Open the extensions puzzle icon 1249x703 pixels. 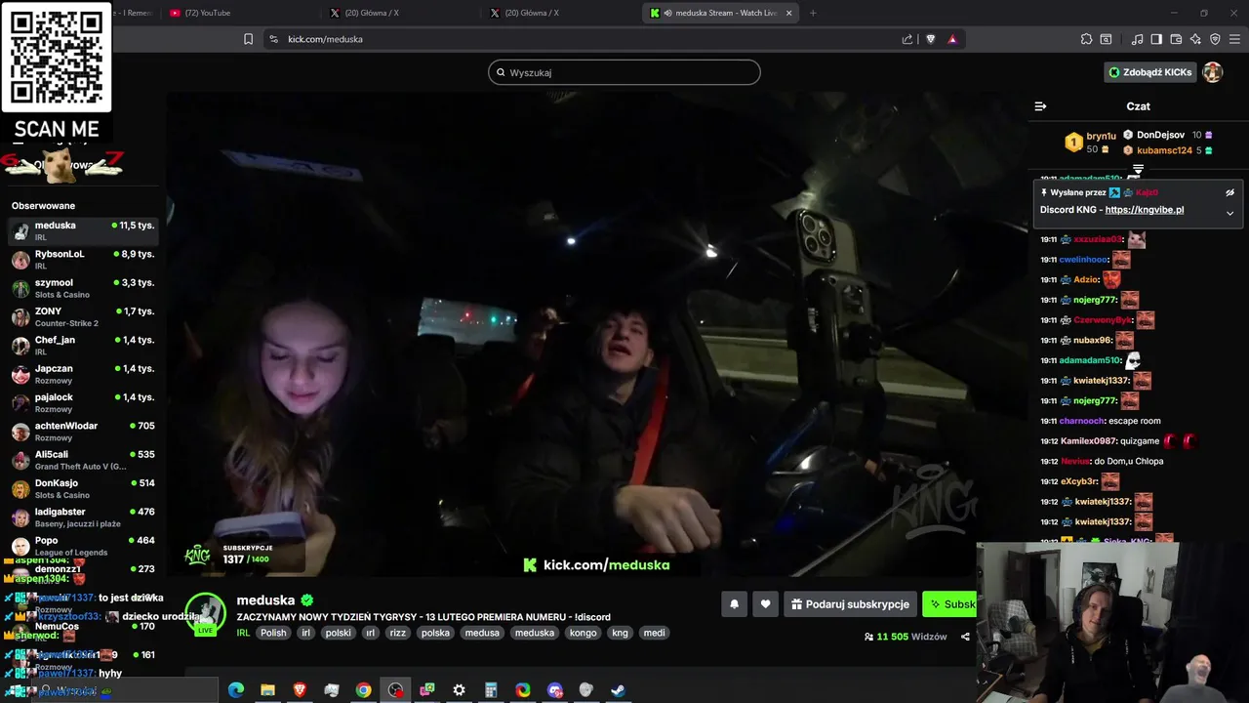[1086, 39]
